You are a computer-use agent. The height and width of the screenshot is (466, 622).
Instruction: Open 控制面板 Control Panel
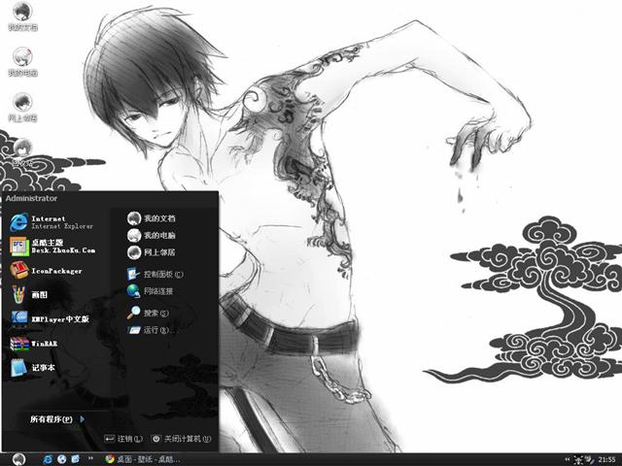point(155,274)
